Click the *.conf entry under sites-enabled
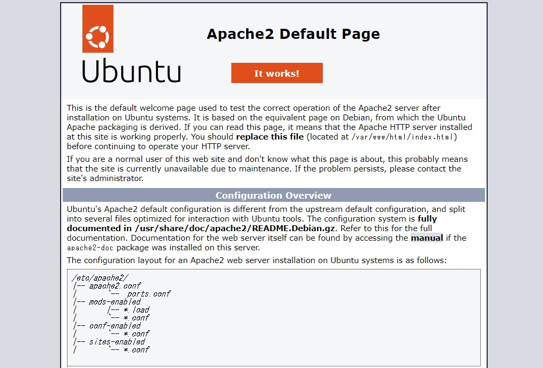543x368 pixels. click(136, 349)
